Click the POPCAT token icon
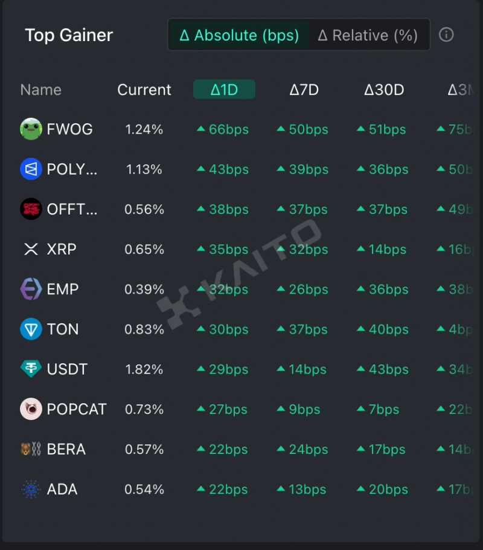The image size is (483, 550). [31, 409]
